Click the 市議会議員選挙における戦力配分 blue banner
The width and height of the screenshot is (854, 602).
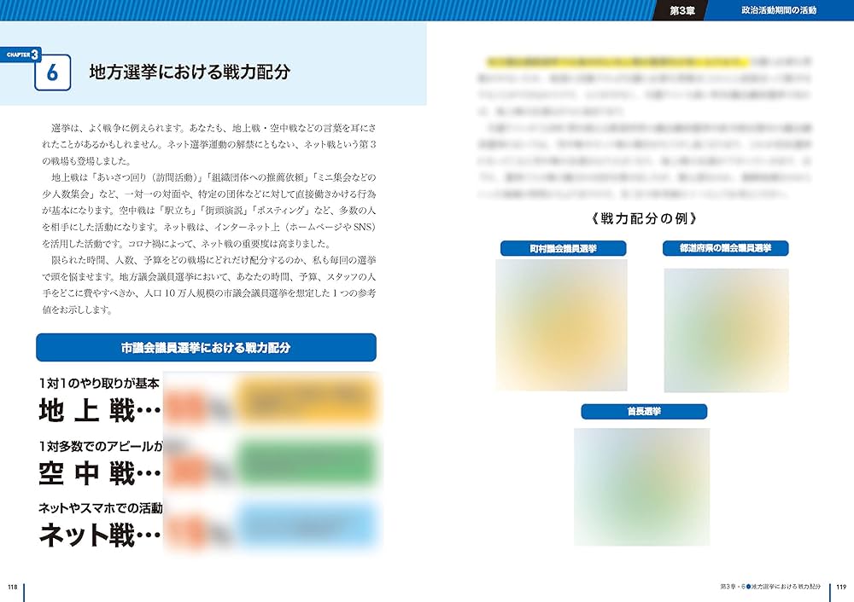point(206,348)
